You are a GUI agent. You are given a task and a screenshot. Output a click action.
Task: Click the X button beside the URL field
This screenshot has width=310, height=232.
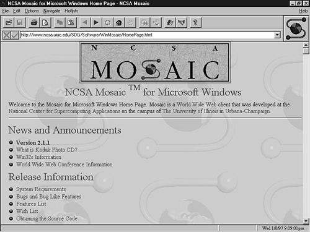7,35
